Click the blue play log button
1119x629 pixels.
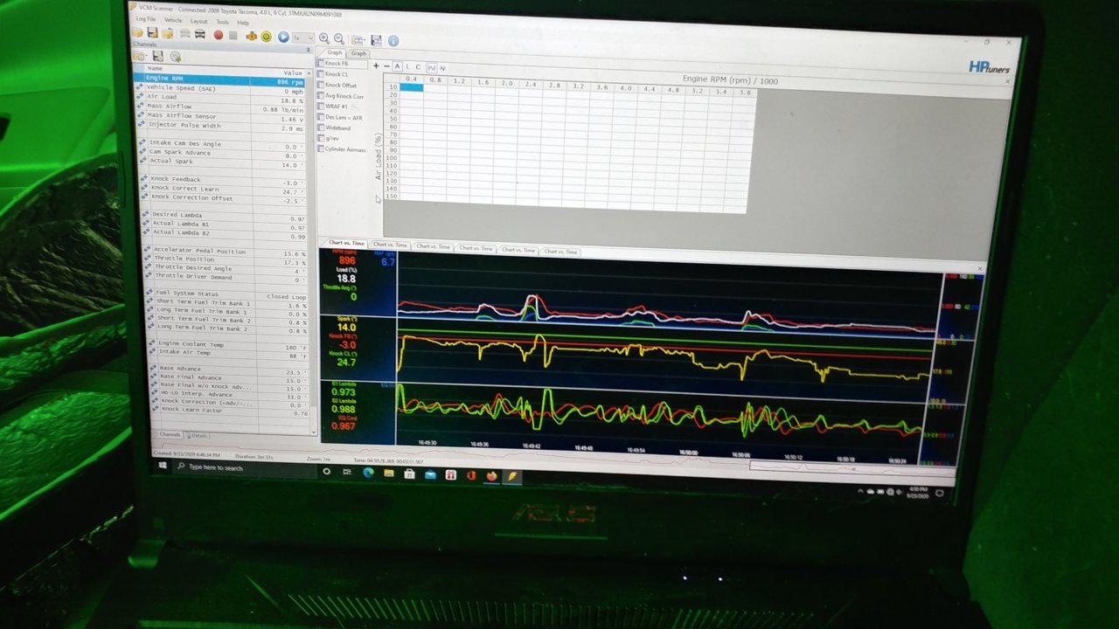pyautogui.click(x=283, y=37)
